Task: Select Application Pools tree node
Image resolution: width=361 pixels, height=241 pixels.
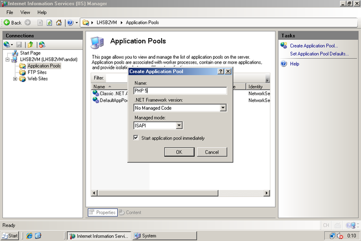Action: click(44, 66)
